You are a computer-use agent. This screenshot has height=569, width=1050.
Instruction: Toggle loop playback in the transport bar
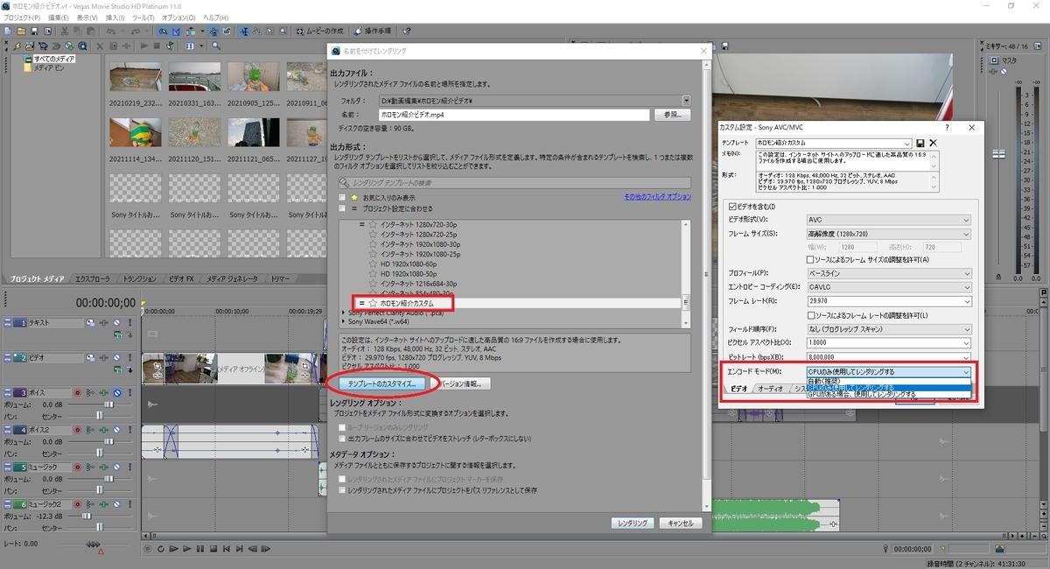(x=161, y=549)
